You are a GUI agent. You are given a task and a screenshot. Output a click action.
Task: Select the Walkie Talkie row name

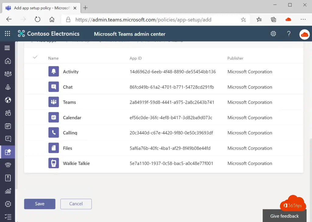[x=76, y=163]
